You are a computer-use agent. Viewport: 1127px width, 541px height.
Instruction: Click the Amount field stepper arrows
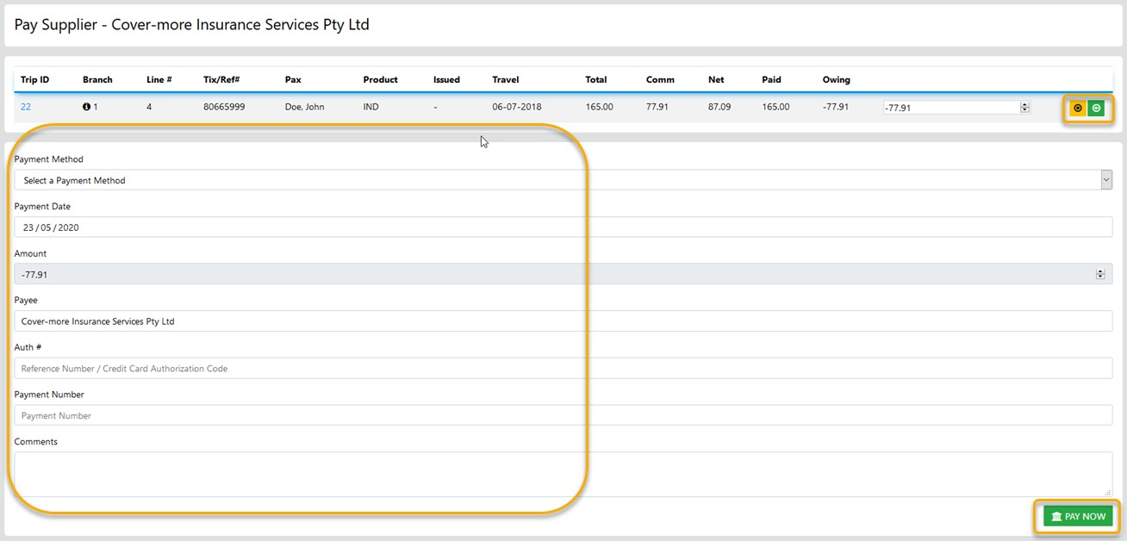click(1100, 274)
